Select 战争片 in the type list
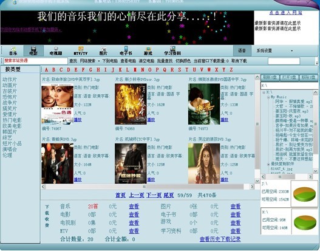The image size is (320, 251). point(10,103)
